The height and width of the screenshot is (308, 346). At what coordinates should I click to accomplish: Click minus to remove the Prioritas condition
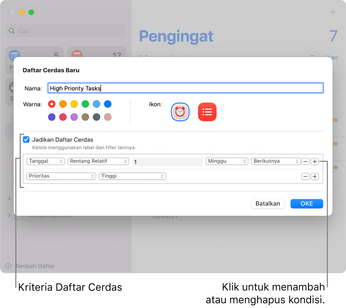coord(305,176)
